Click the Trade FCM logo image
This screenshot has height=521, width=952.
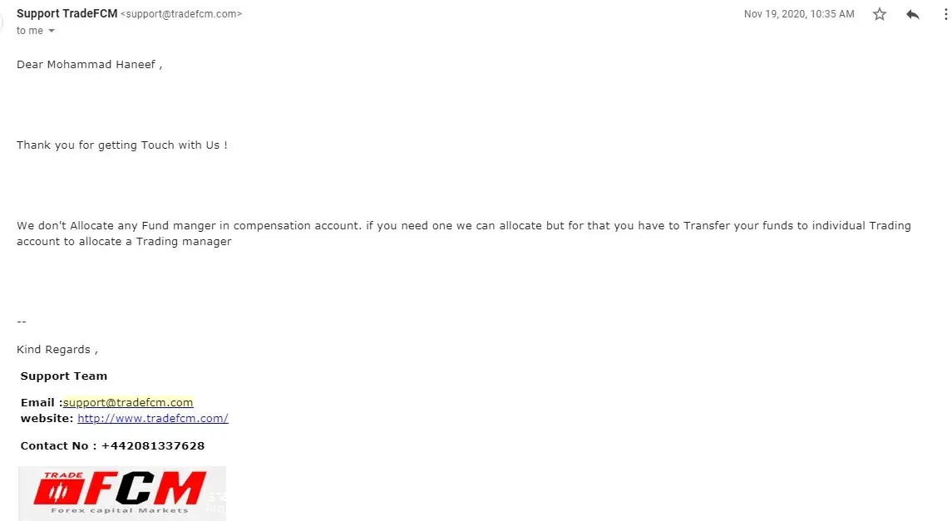(x=121, y=492)
